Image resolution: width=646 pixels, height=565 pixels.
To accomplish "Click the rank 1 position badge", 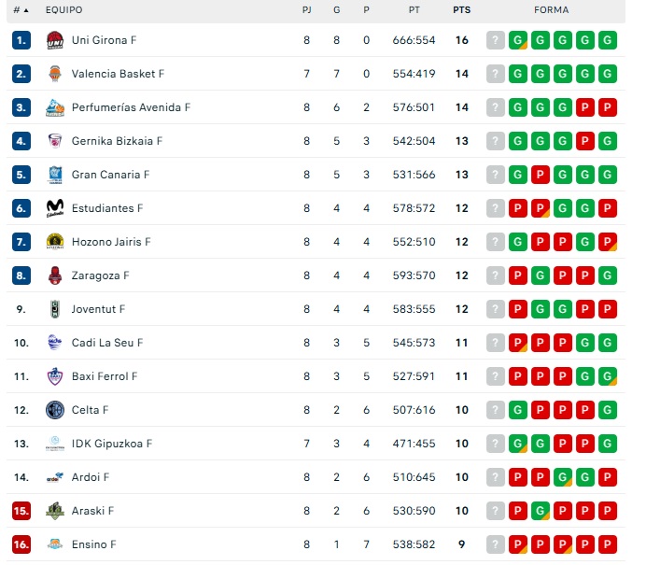I will pyautogui.click(x=21, y=40).
